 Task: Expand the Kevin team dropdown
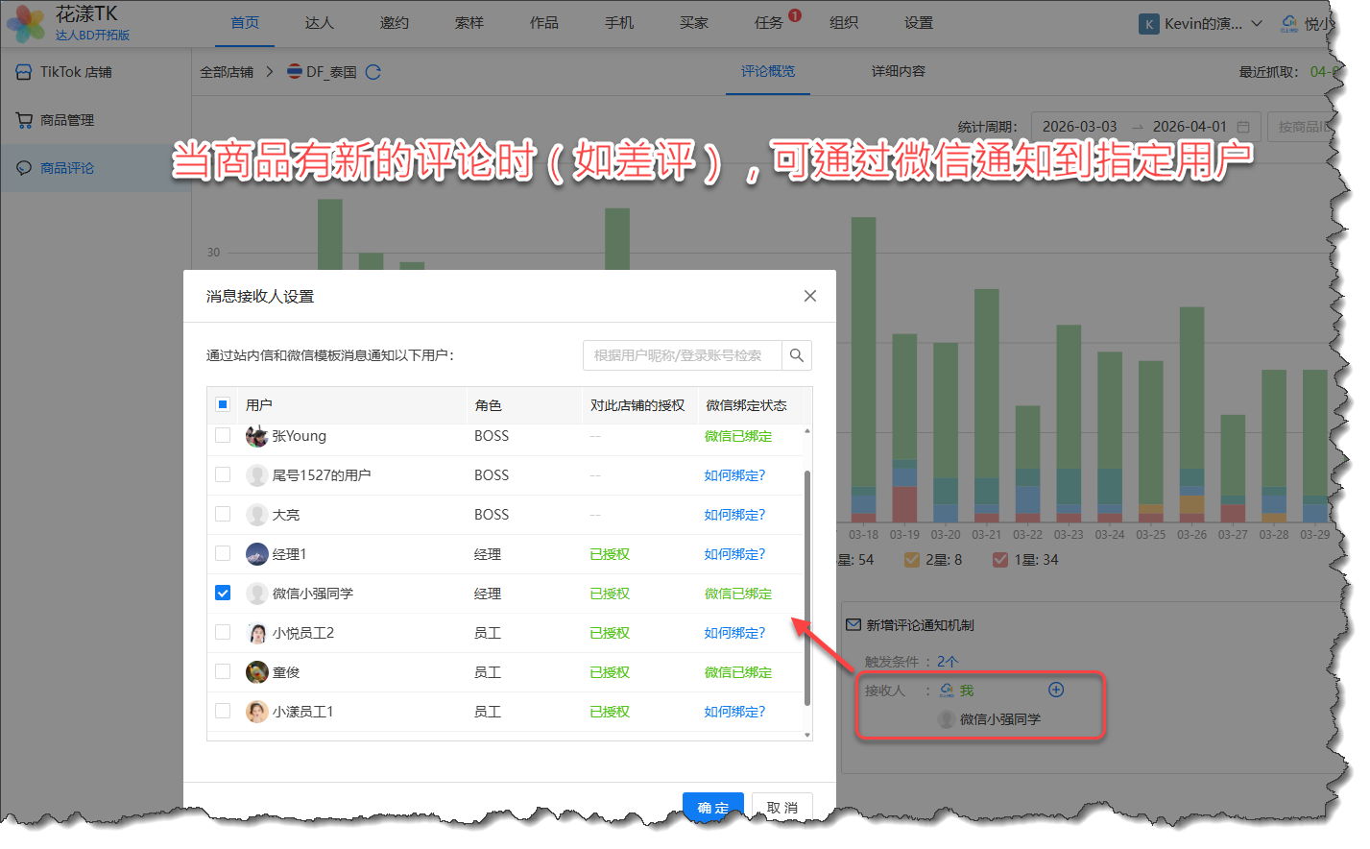(1257, 23)
